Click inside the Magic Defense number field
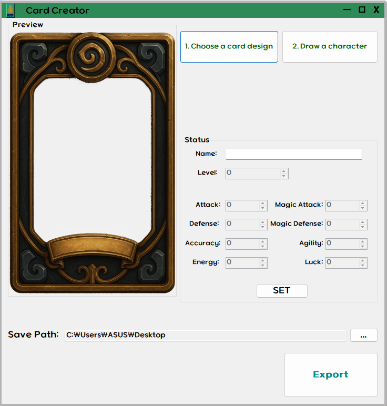387x406 pixels. [x=342, y=224]
